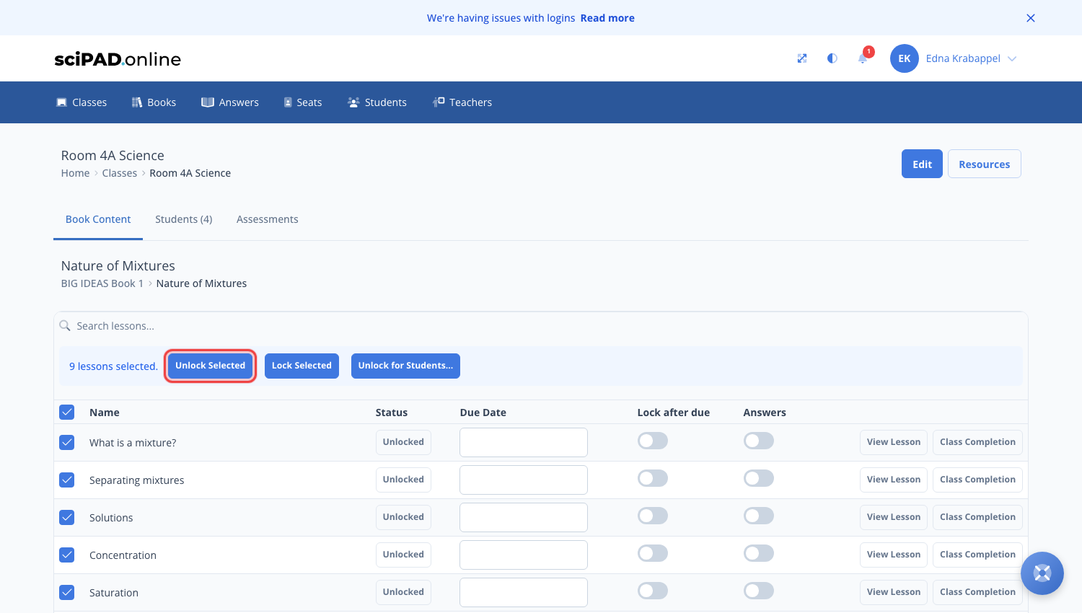Uncheck the Saturation lesson checkbox

pyautogui.click(x=67, y=592)
